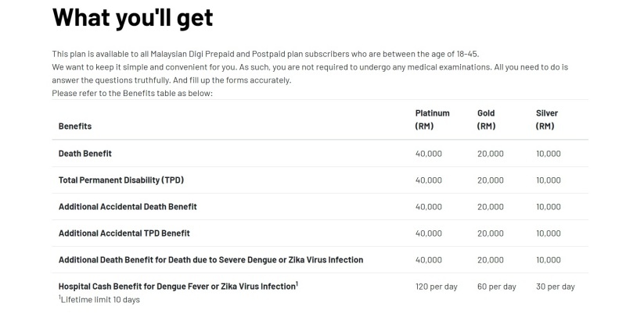Click the Silver (RM) column header
The height and width of the screenshot is (317, 626).
pyautogui.click(x=546, y=119)
